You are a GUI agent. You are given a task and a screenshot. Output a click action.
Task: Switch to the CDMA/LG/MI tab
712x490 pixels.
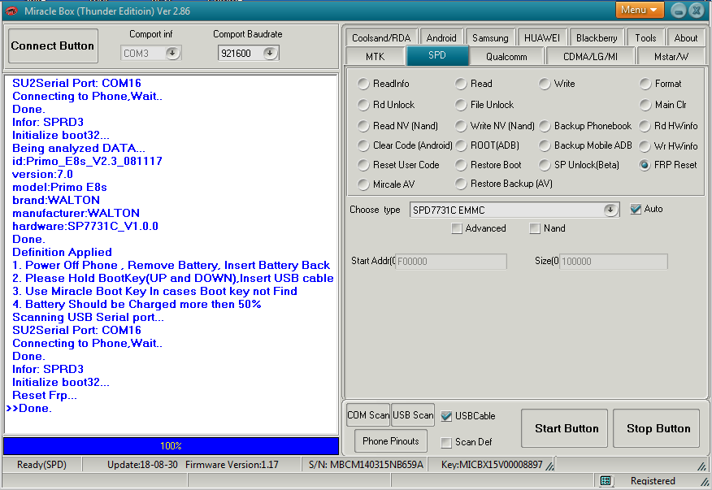pos(590,56)
